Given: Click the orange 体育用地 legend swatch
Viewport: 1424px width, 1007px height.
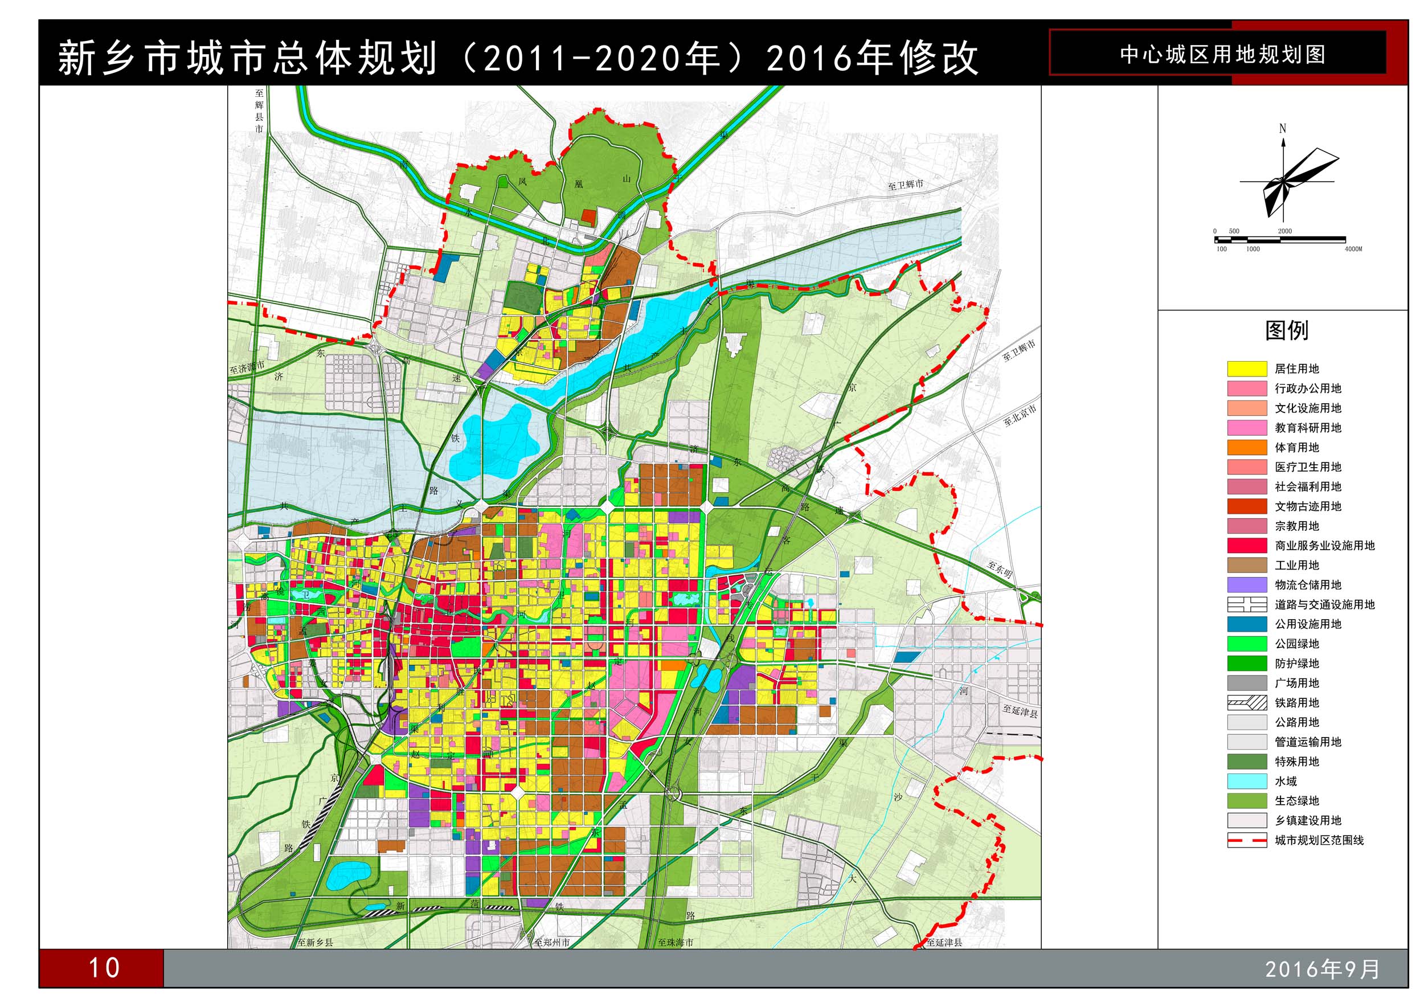Looking at the screenshot, I should (x=1247, y=448).
